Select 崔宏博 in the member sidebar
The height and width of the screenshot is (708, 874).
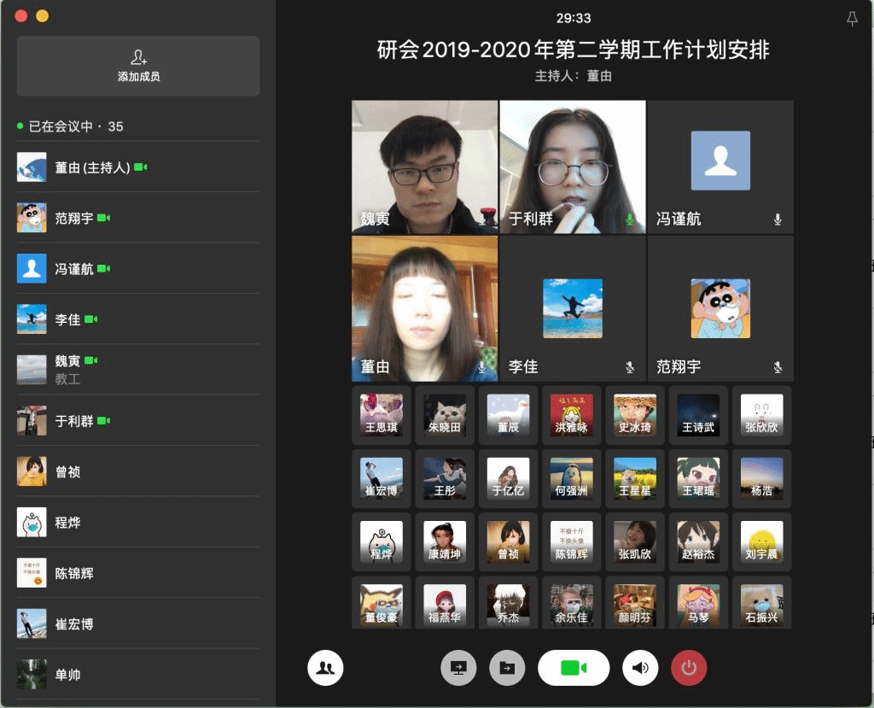[x=74, y=624]
